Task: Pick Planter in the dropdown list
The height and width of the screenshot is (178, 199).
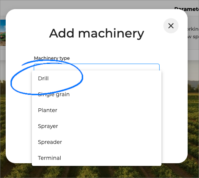Action: pyautogui.click(x=97, y=110)
